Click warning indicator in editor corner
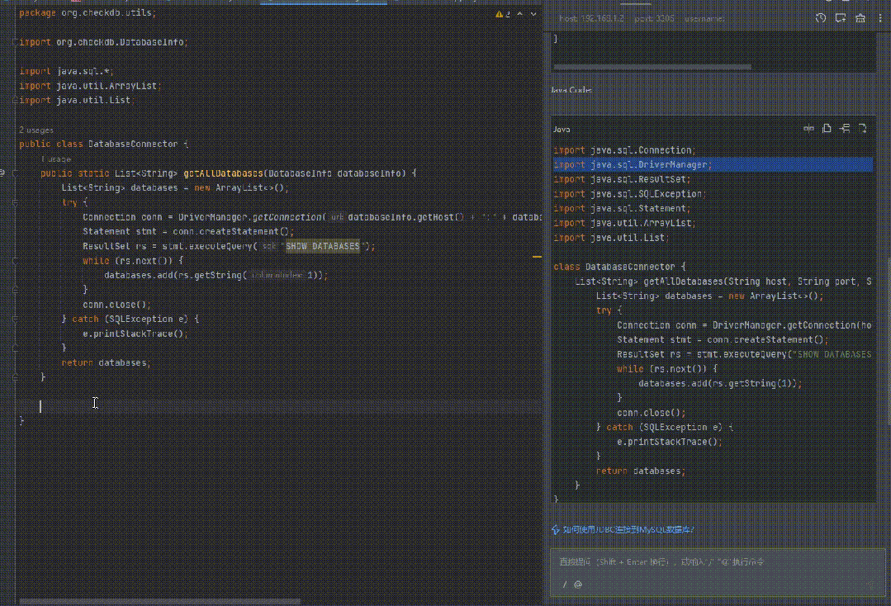The height and width of the screenshot is (606, 891). pyautogui.click(x=501, y=14)
